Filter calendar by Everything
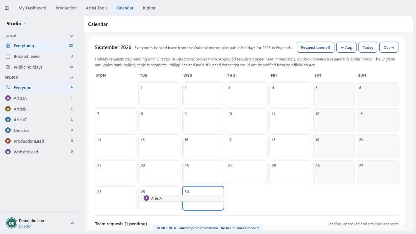The image size is (416, 234). (x=39, y=46)
